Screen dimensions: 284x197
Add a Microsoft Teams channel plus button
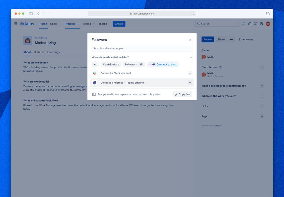(190, 83)
